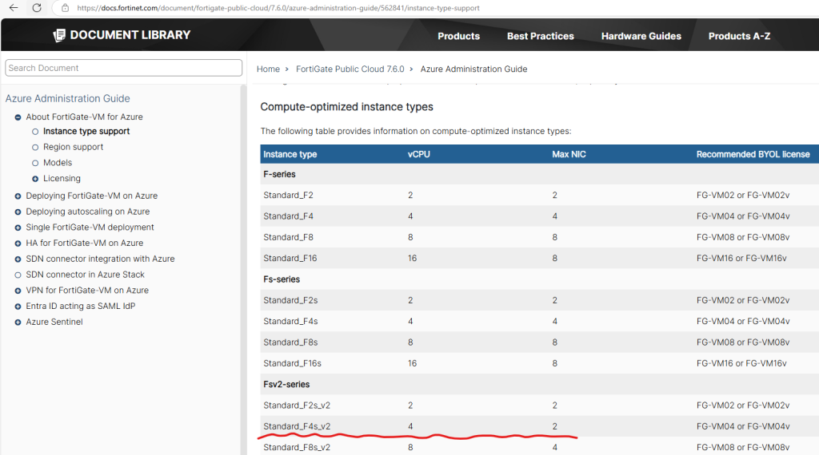Click the browser back arrow

tap(13, 8)
